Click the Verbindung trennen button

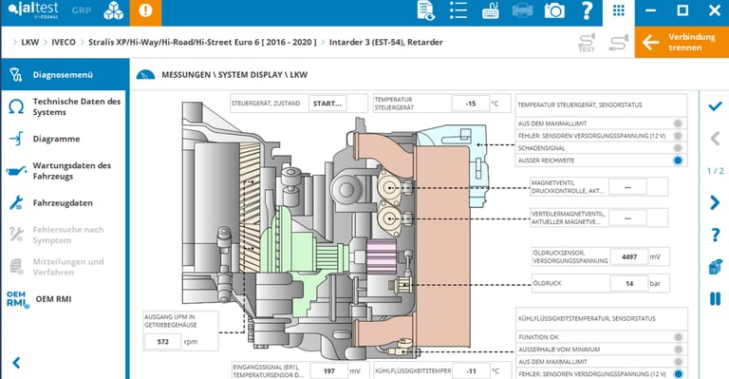[x=682, y=42]
